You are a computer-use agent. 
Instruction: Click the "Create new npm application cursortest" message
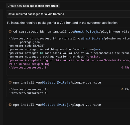tap(33, 6)
